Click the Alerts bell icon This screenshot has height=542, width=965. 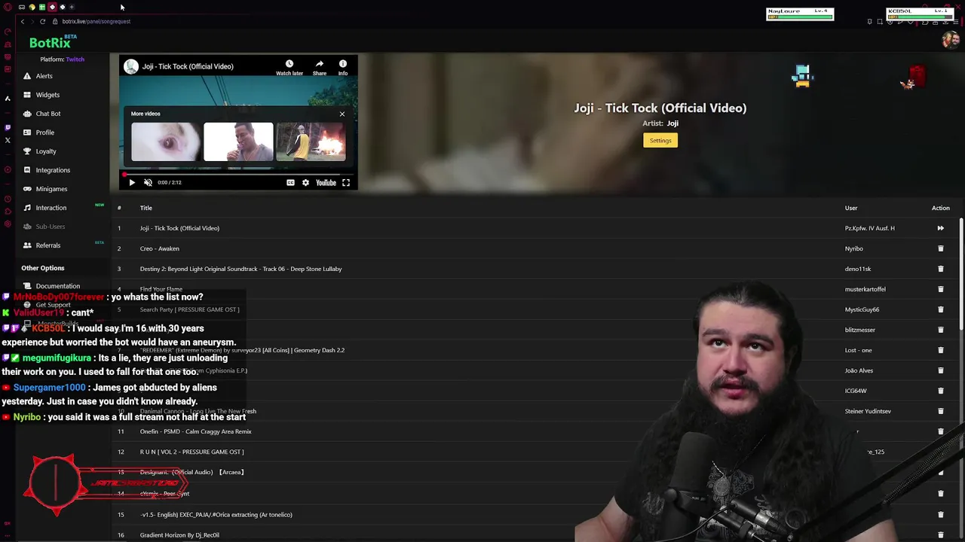point(27,76)
